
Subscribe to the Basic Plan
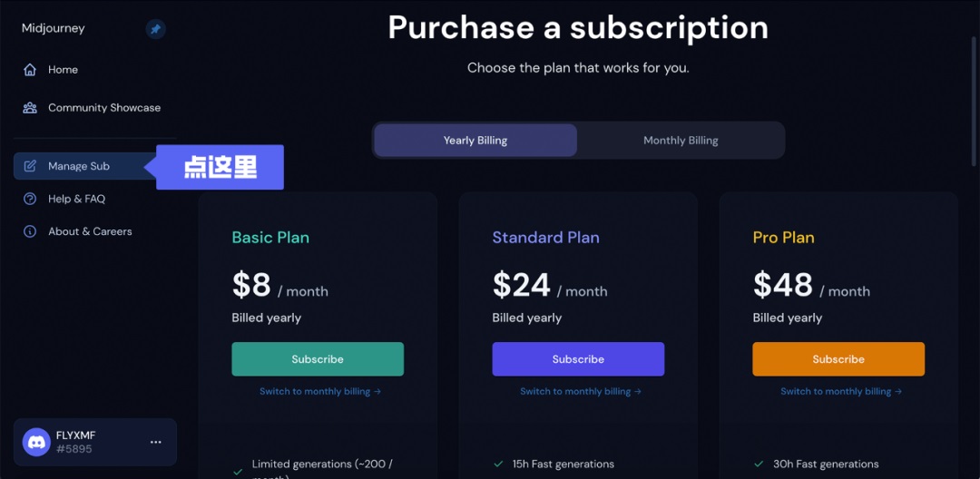tap(318, 359)
